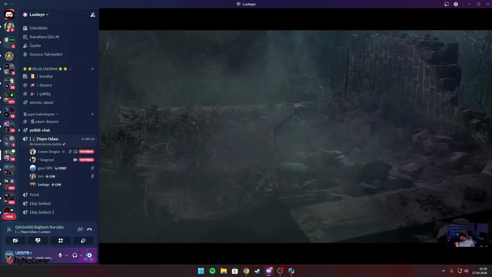Click Bir kanal durumu belirle status link
492x277 pixels.
pos(47,144)
